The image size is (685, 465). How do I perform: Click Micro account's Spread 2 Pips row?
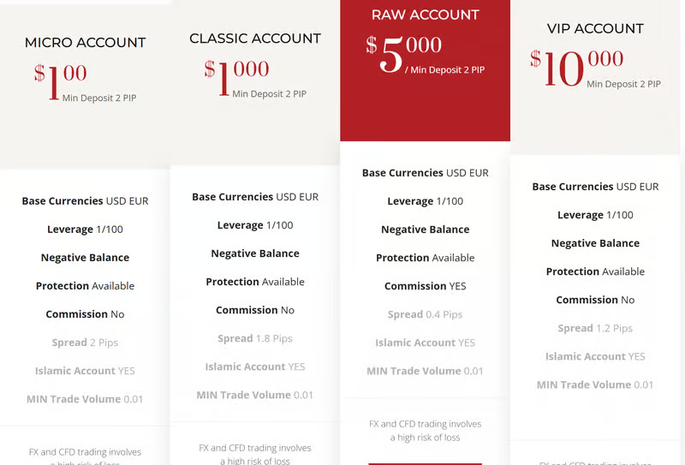tap(85, 343)
